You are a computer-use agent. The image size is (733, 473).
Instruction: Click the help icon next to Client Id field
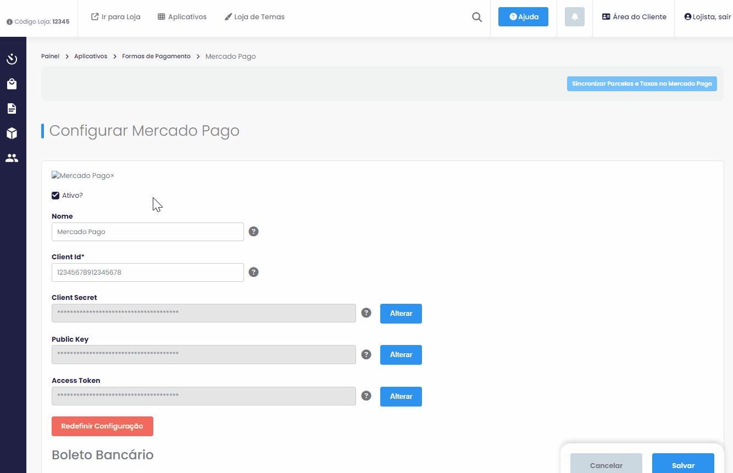[253, 272]
